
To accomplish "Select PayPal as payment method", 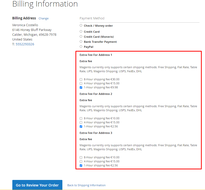I will 81,47.
